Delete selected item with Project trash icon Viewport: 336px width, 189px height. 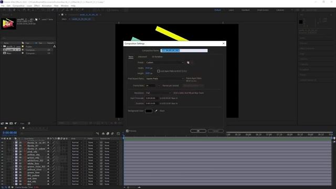pyautogui.click(x=29, y=123)
